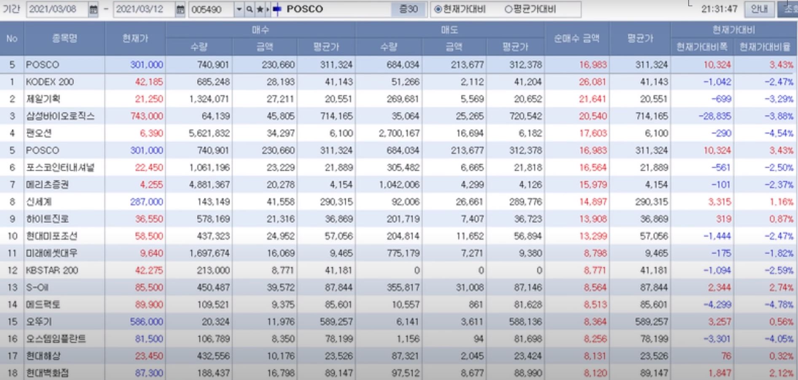Sort by 금액 under the 매수 header
The width and height of the screenshot is (798, 380).
[265, 47]
